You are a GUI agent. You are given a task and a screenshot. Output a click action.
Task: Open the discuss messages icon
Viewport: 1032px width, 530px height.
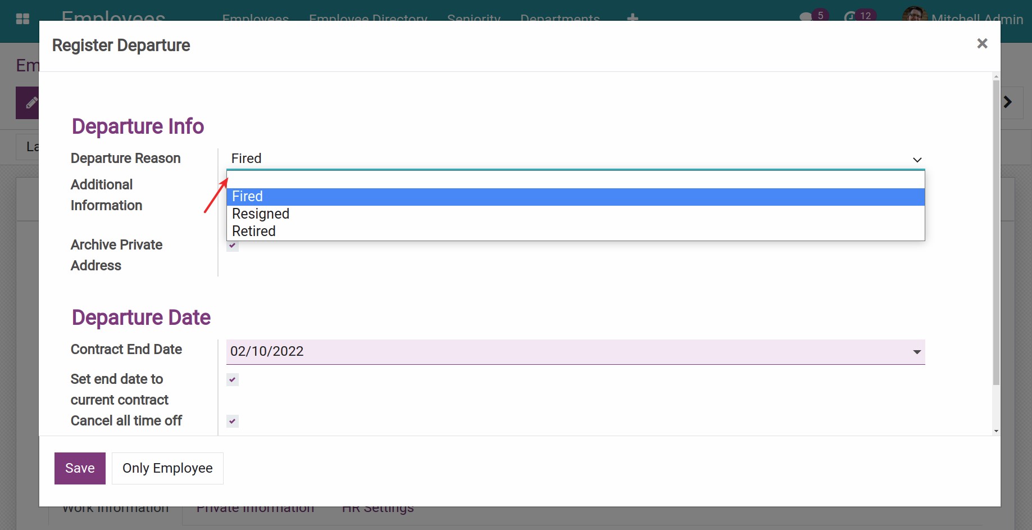(806, 17)
